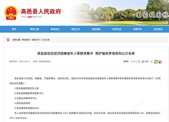The height and width of the screenshot is (122, 169).
Task: Select list item 4.高邑县医养院
Action: point(22,103)
